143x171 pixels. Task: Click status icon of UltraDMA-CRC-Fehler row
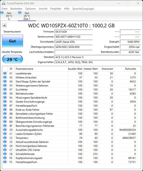click(5, 150)
